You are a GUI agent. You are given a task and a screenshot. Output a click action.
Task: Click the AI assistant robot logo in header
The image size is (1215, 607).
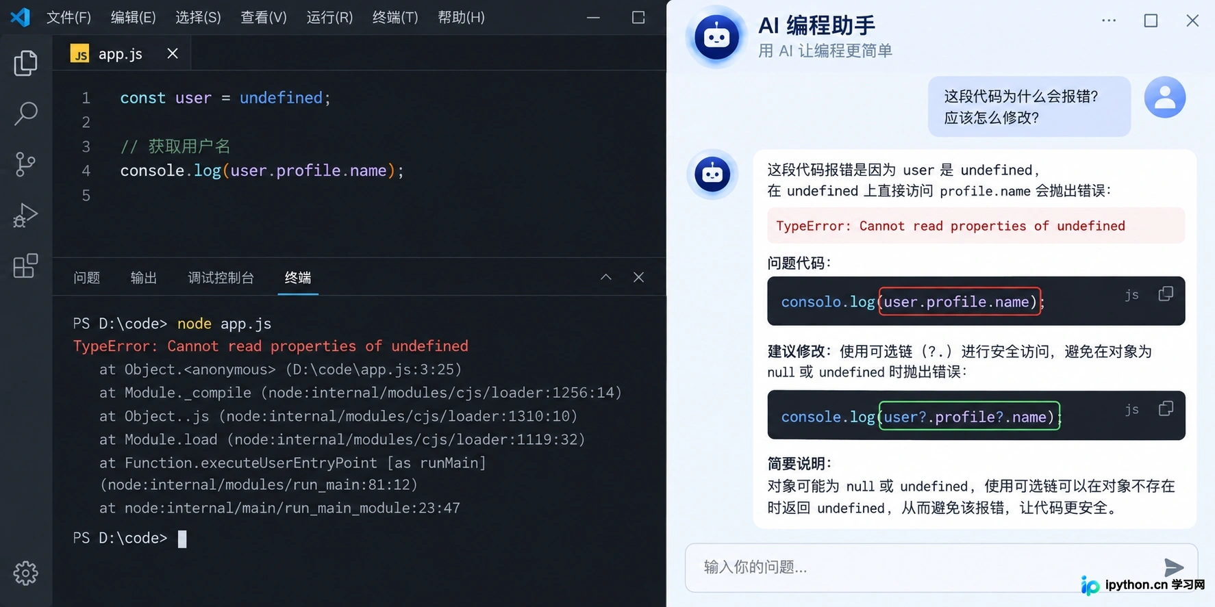[716, 36]
